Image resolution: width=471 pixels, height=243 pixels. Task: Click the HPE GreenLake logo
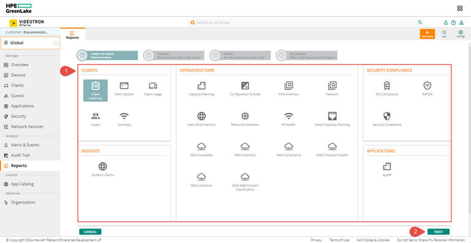pos(18,9)
